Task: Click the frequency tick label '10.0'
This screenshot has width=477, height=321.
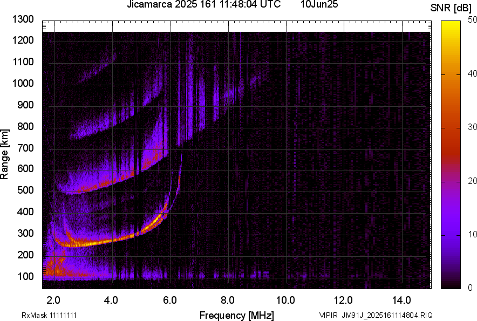Action: pos(285,300)
